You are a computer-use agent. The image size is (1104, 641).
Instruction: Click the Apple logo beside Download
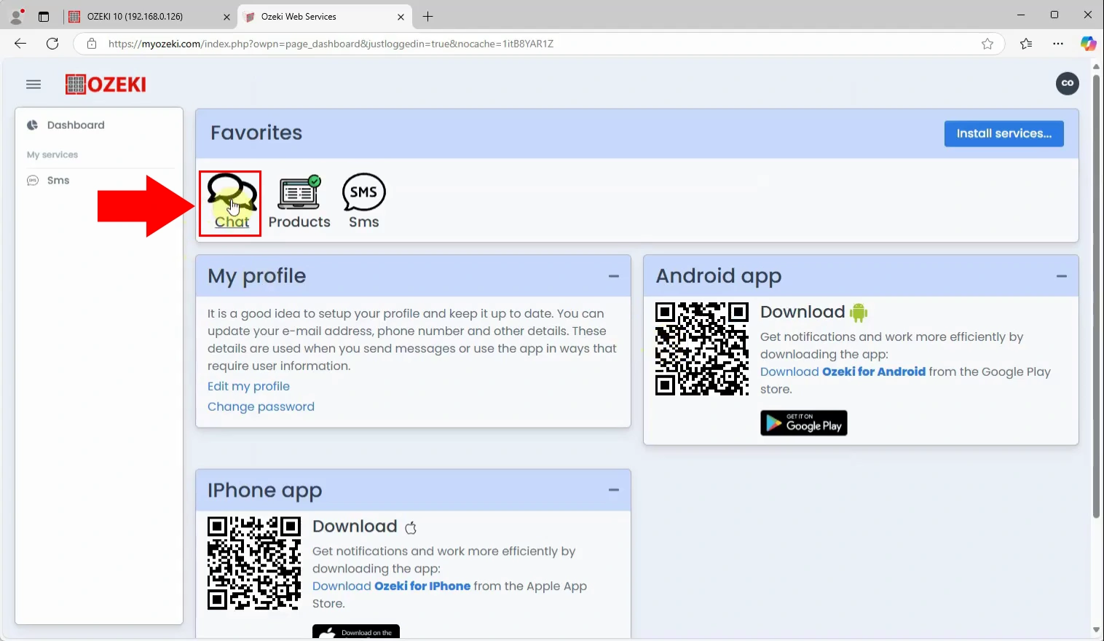coord(411,527)
